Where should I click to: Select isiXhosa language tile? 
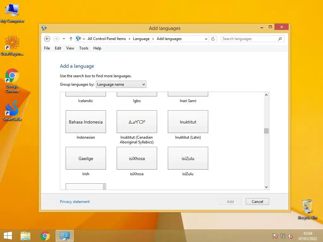click(x=137, y=158)
